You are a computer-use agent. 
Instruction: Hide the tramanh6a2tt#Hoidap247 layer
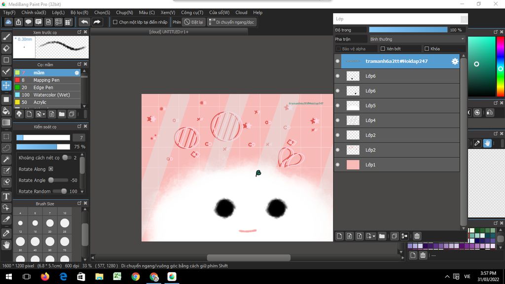pos(337,61)
